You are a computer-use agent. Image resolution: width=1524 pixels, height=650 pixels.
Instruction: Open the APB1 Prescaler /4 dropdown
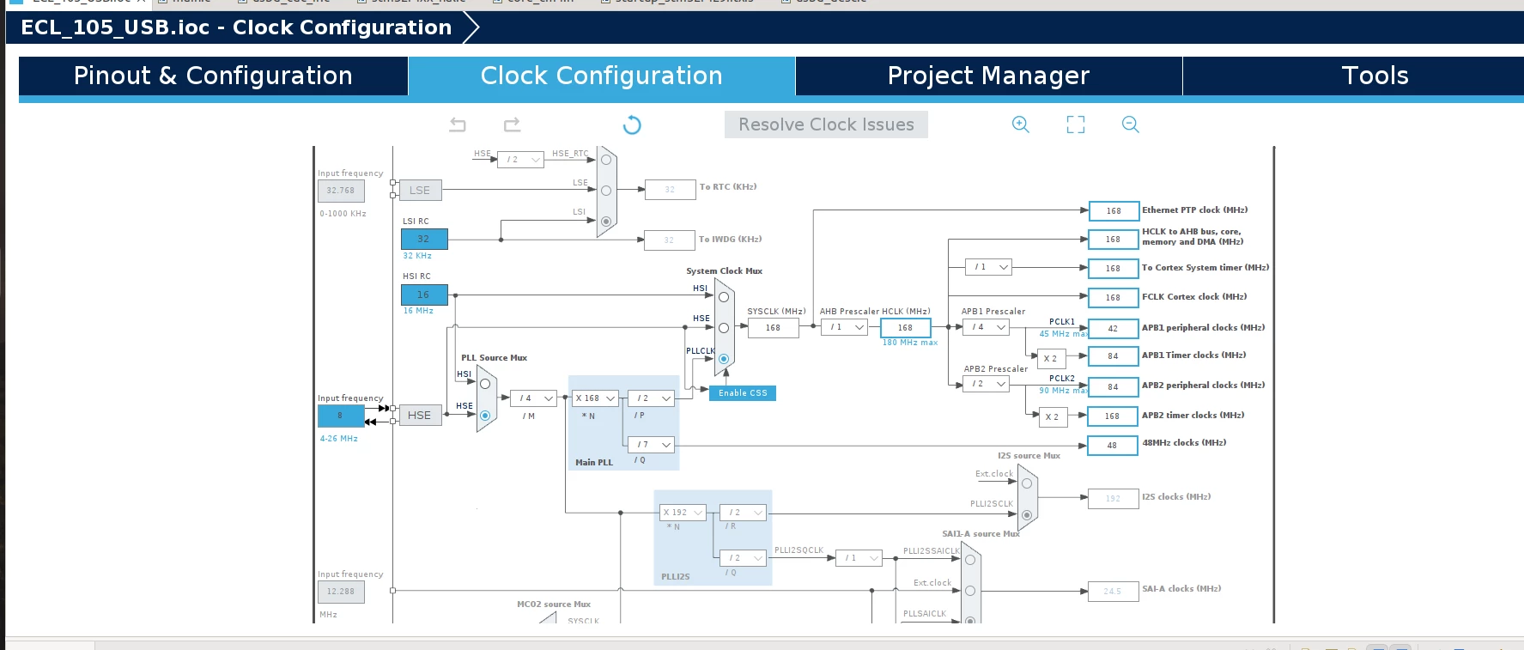tap(988, 327)
